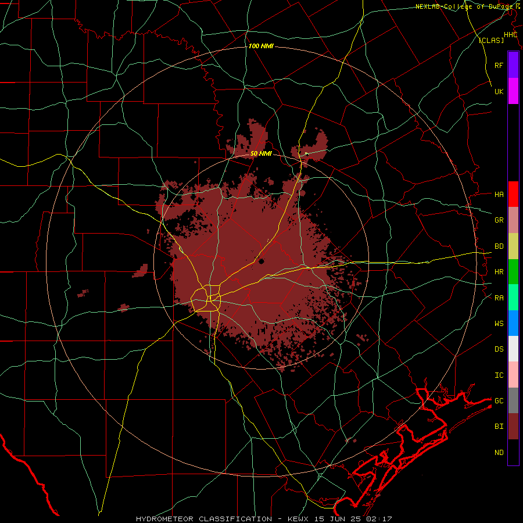Image resolution: width=523 pixels, height=523 pixels.
Task: Click the RF purple legend swatch
Action: [x=513, y=65]
